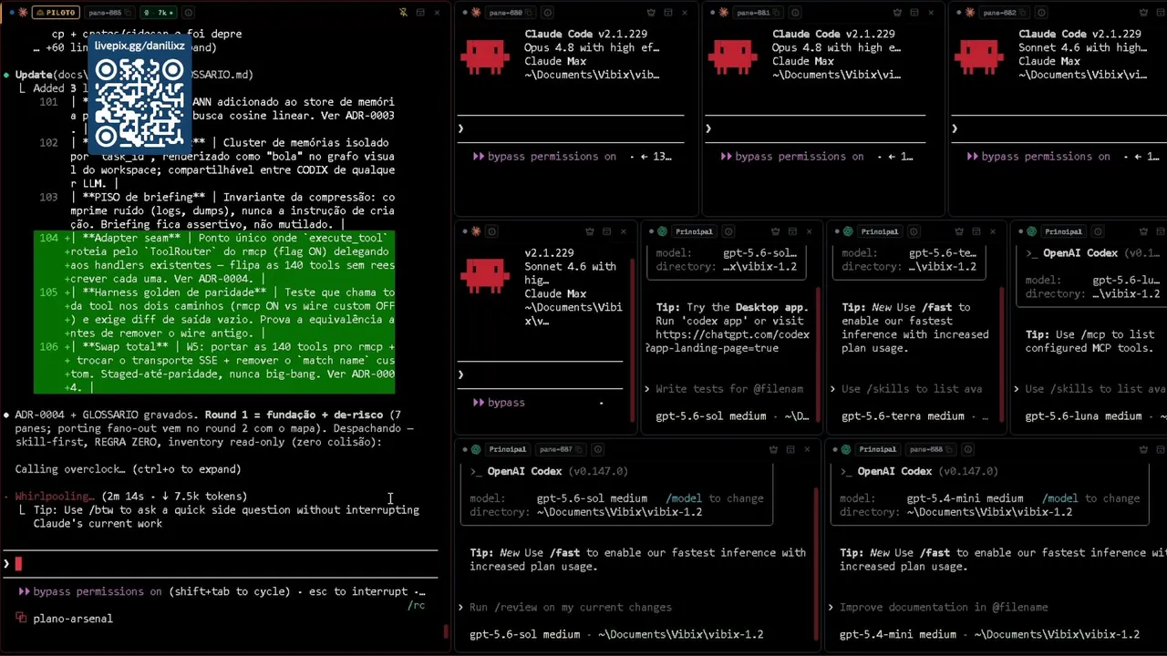Click the Principal badge in the gpt-5.6-terra pane
Image resolution: width=1167 pixels, height=656 pixels.
(x=879, y=231)
